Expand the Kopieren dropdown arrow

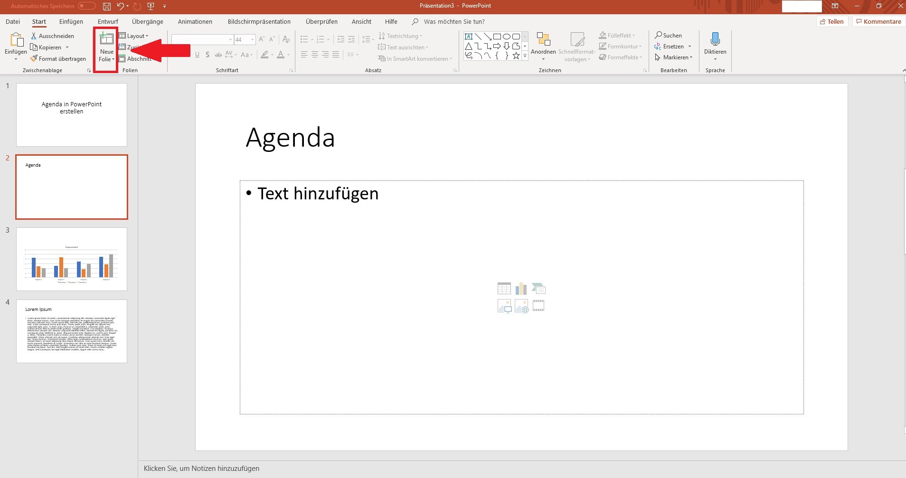coord(67,47)
